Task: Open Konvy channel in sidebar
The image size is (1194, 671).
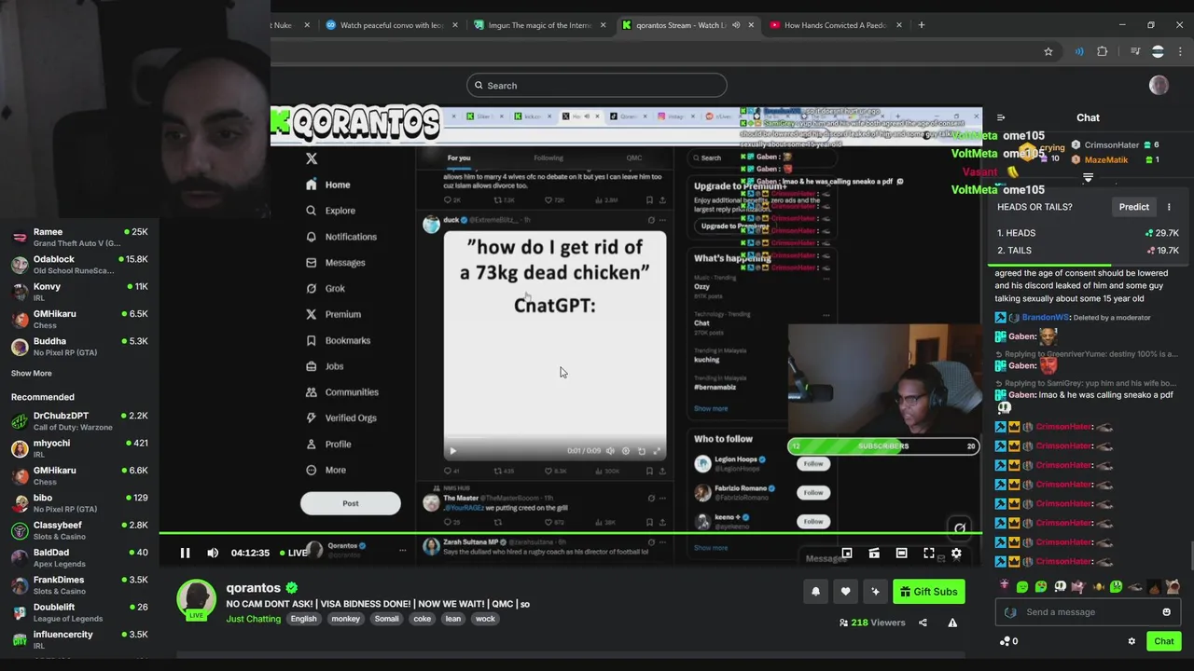Action: point(79,292)
